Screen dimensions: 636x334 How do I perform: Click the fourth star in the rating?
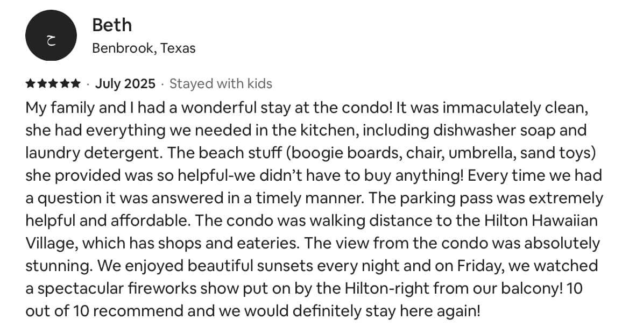point(65,84)
